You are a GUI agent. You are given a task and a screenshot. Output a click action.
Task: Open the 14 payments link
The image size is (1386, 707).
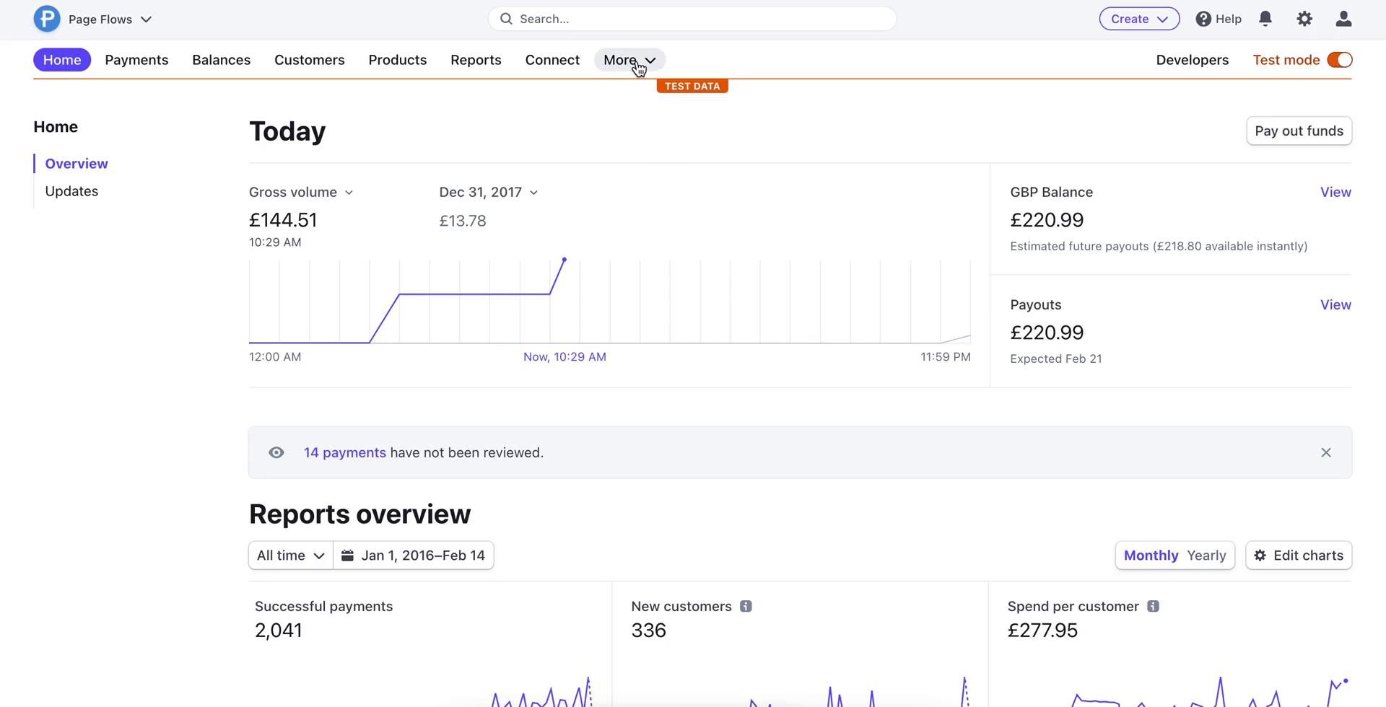click(344, 453)
